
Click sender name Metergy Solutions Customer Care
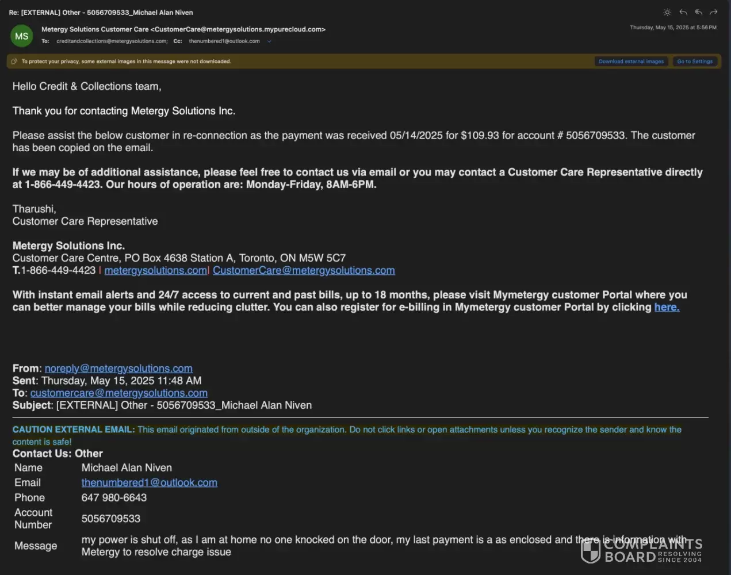pos(95,29)
